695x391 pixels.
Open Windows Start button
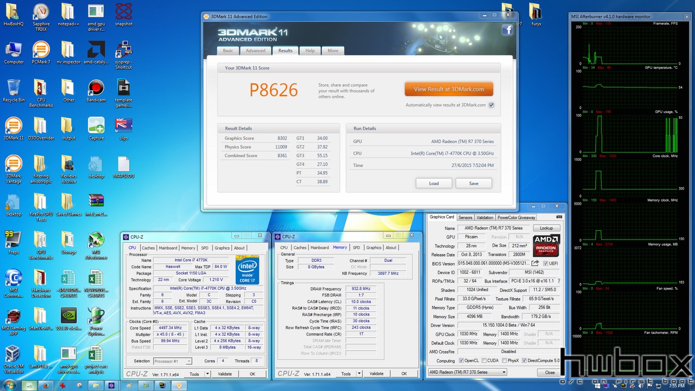(x=11, y=385)
